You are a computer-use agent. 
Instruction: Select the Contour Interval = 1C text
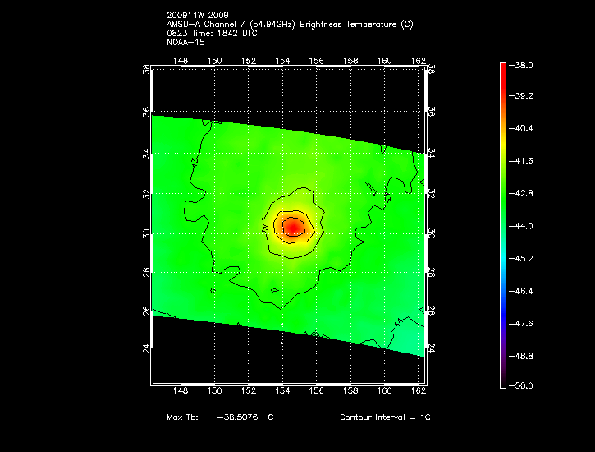pos(385,417)
